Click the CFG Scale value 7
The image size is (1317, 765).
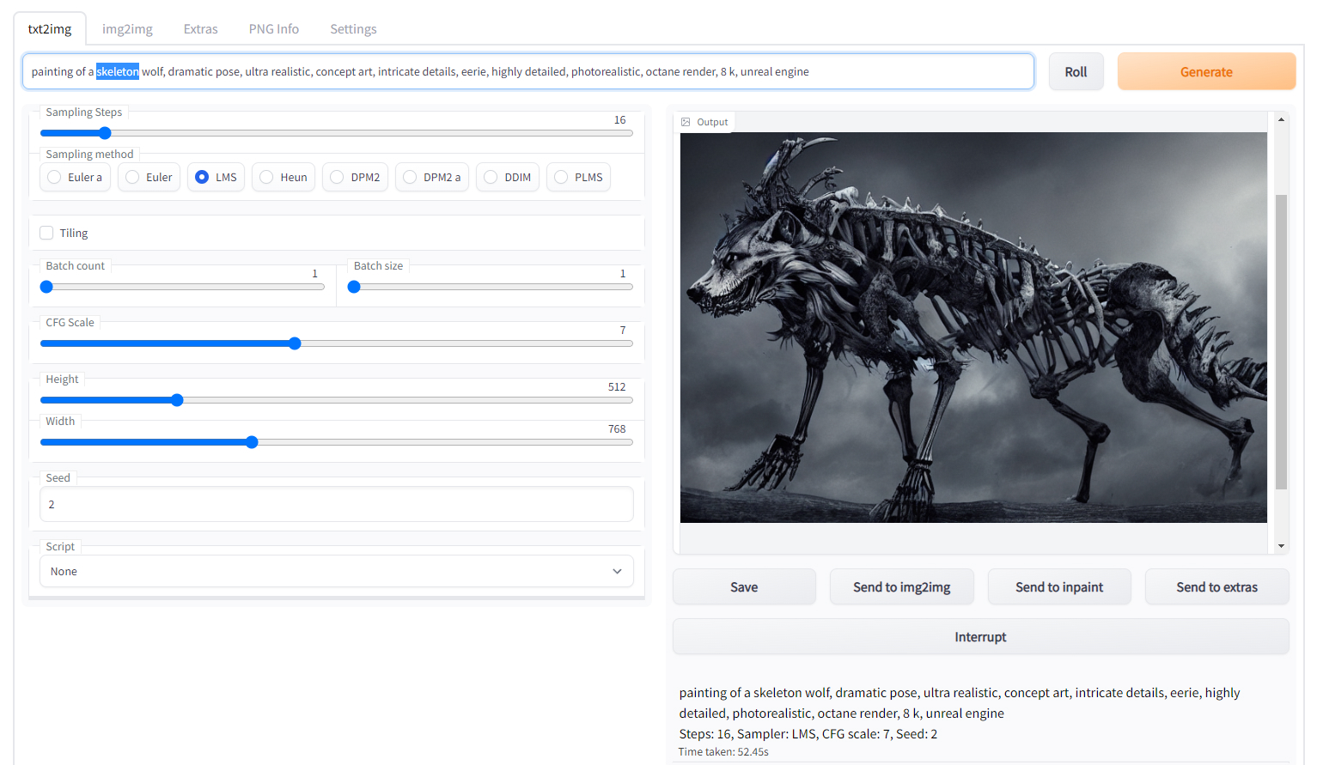623,331
